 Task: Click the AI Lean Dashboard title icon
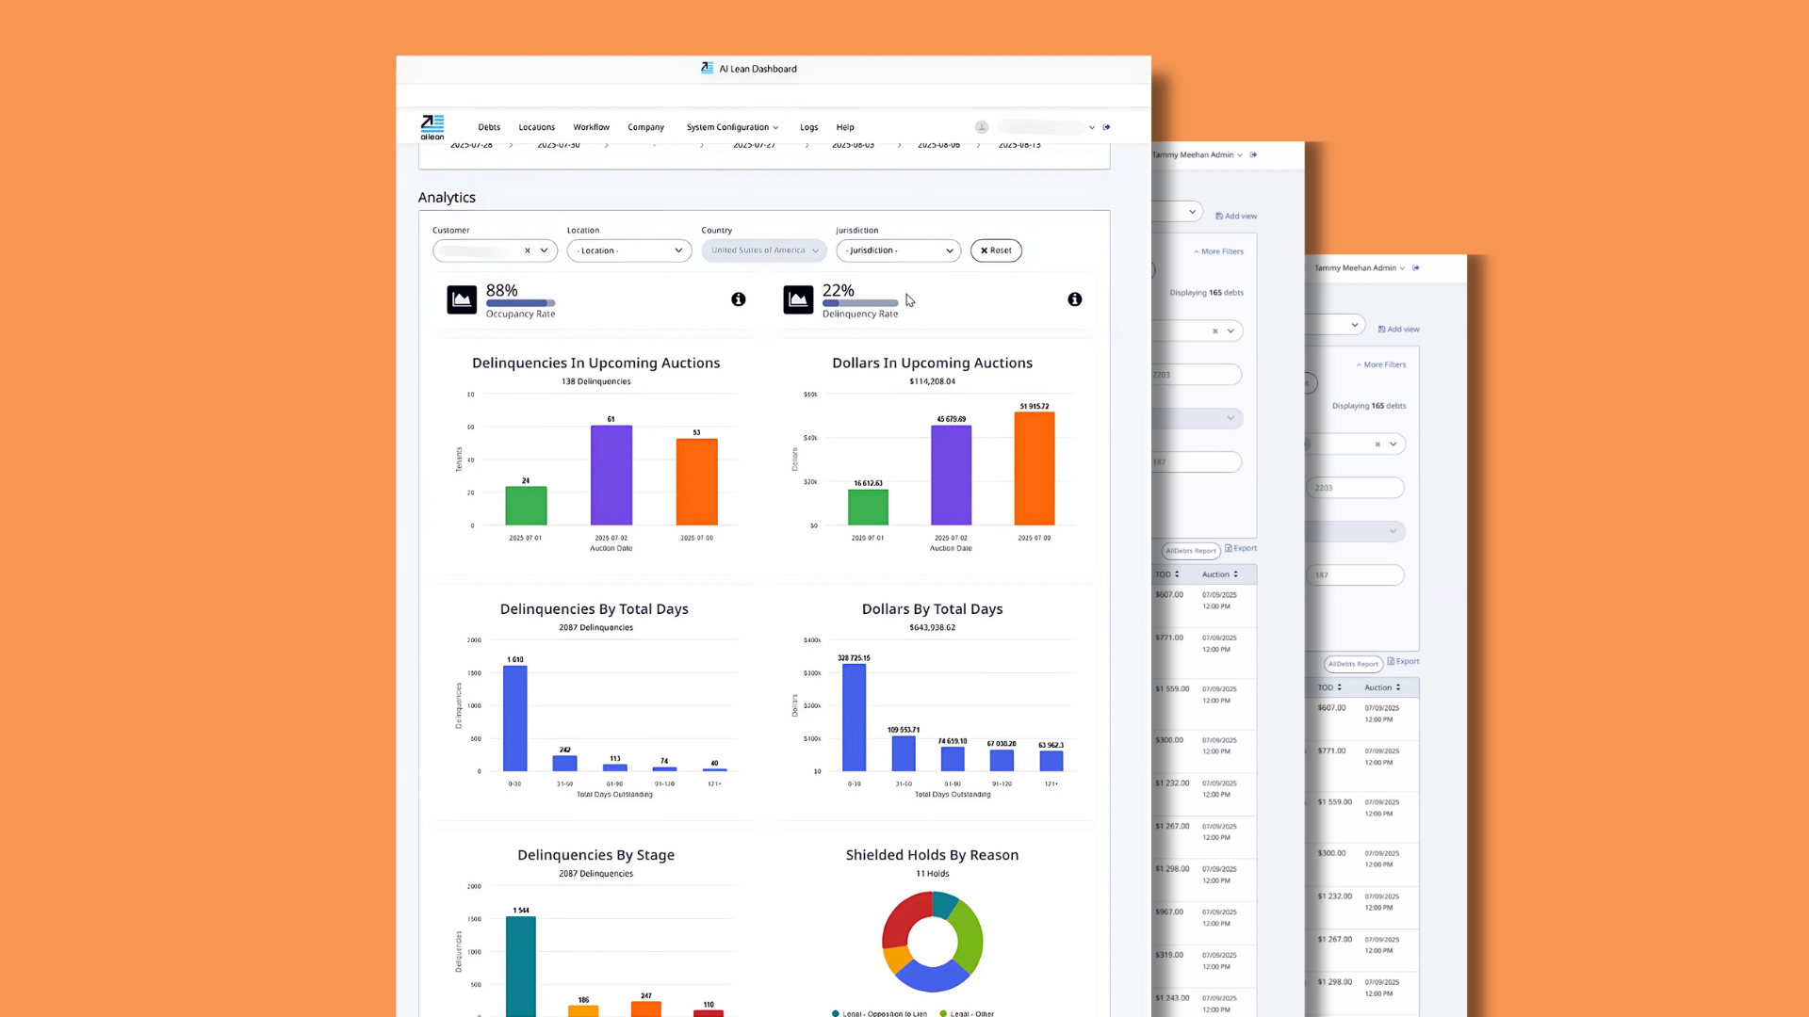707,68
